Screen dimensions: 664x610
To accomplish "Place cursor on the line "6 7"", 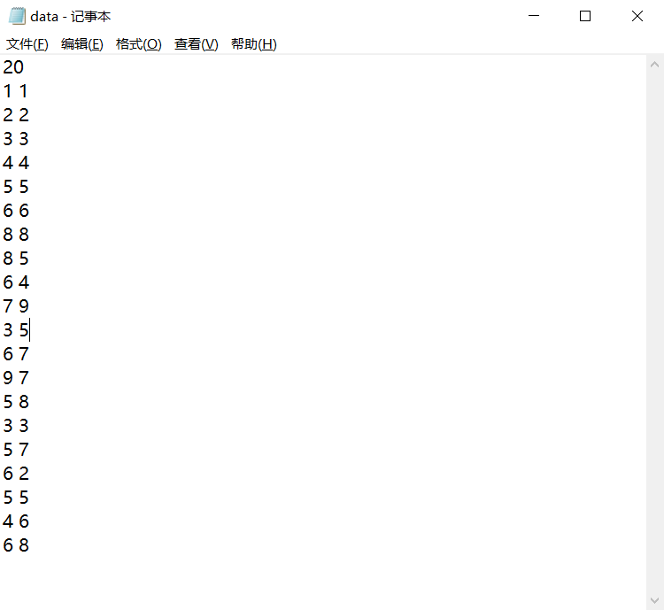I will pos(16,354).
